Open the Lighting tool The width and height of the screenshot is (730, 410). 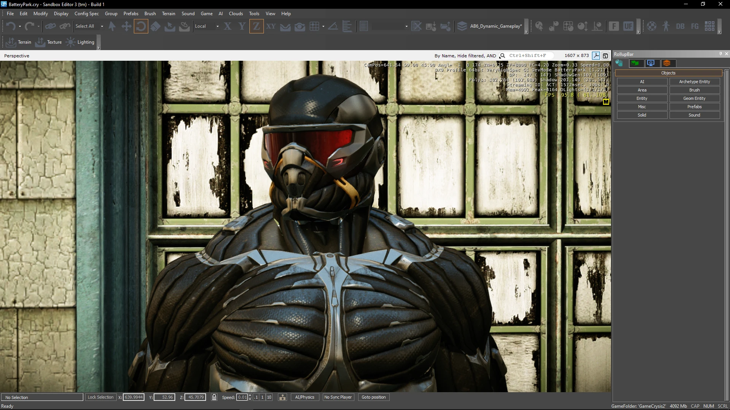tap(81, 42)
